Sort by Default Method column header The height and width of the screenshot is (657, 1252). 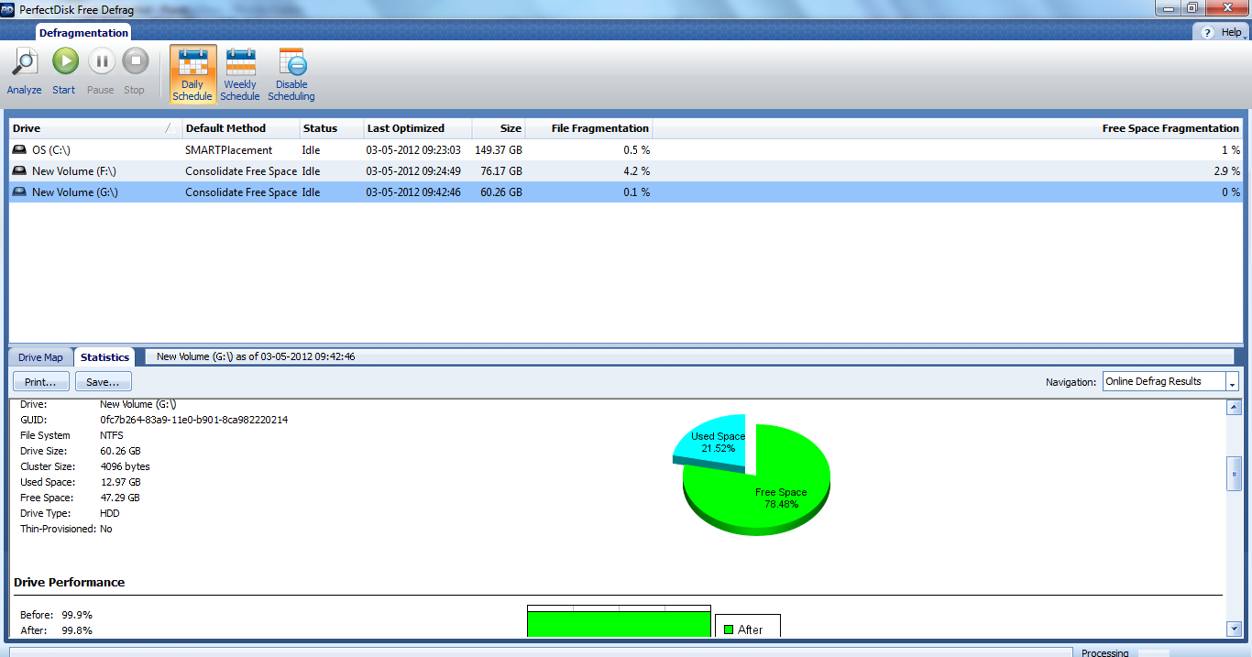[x=241, y=128]
